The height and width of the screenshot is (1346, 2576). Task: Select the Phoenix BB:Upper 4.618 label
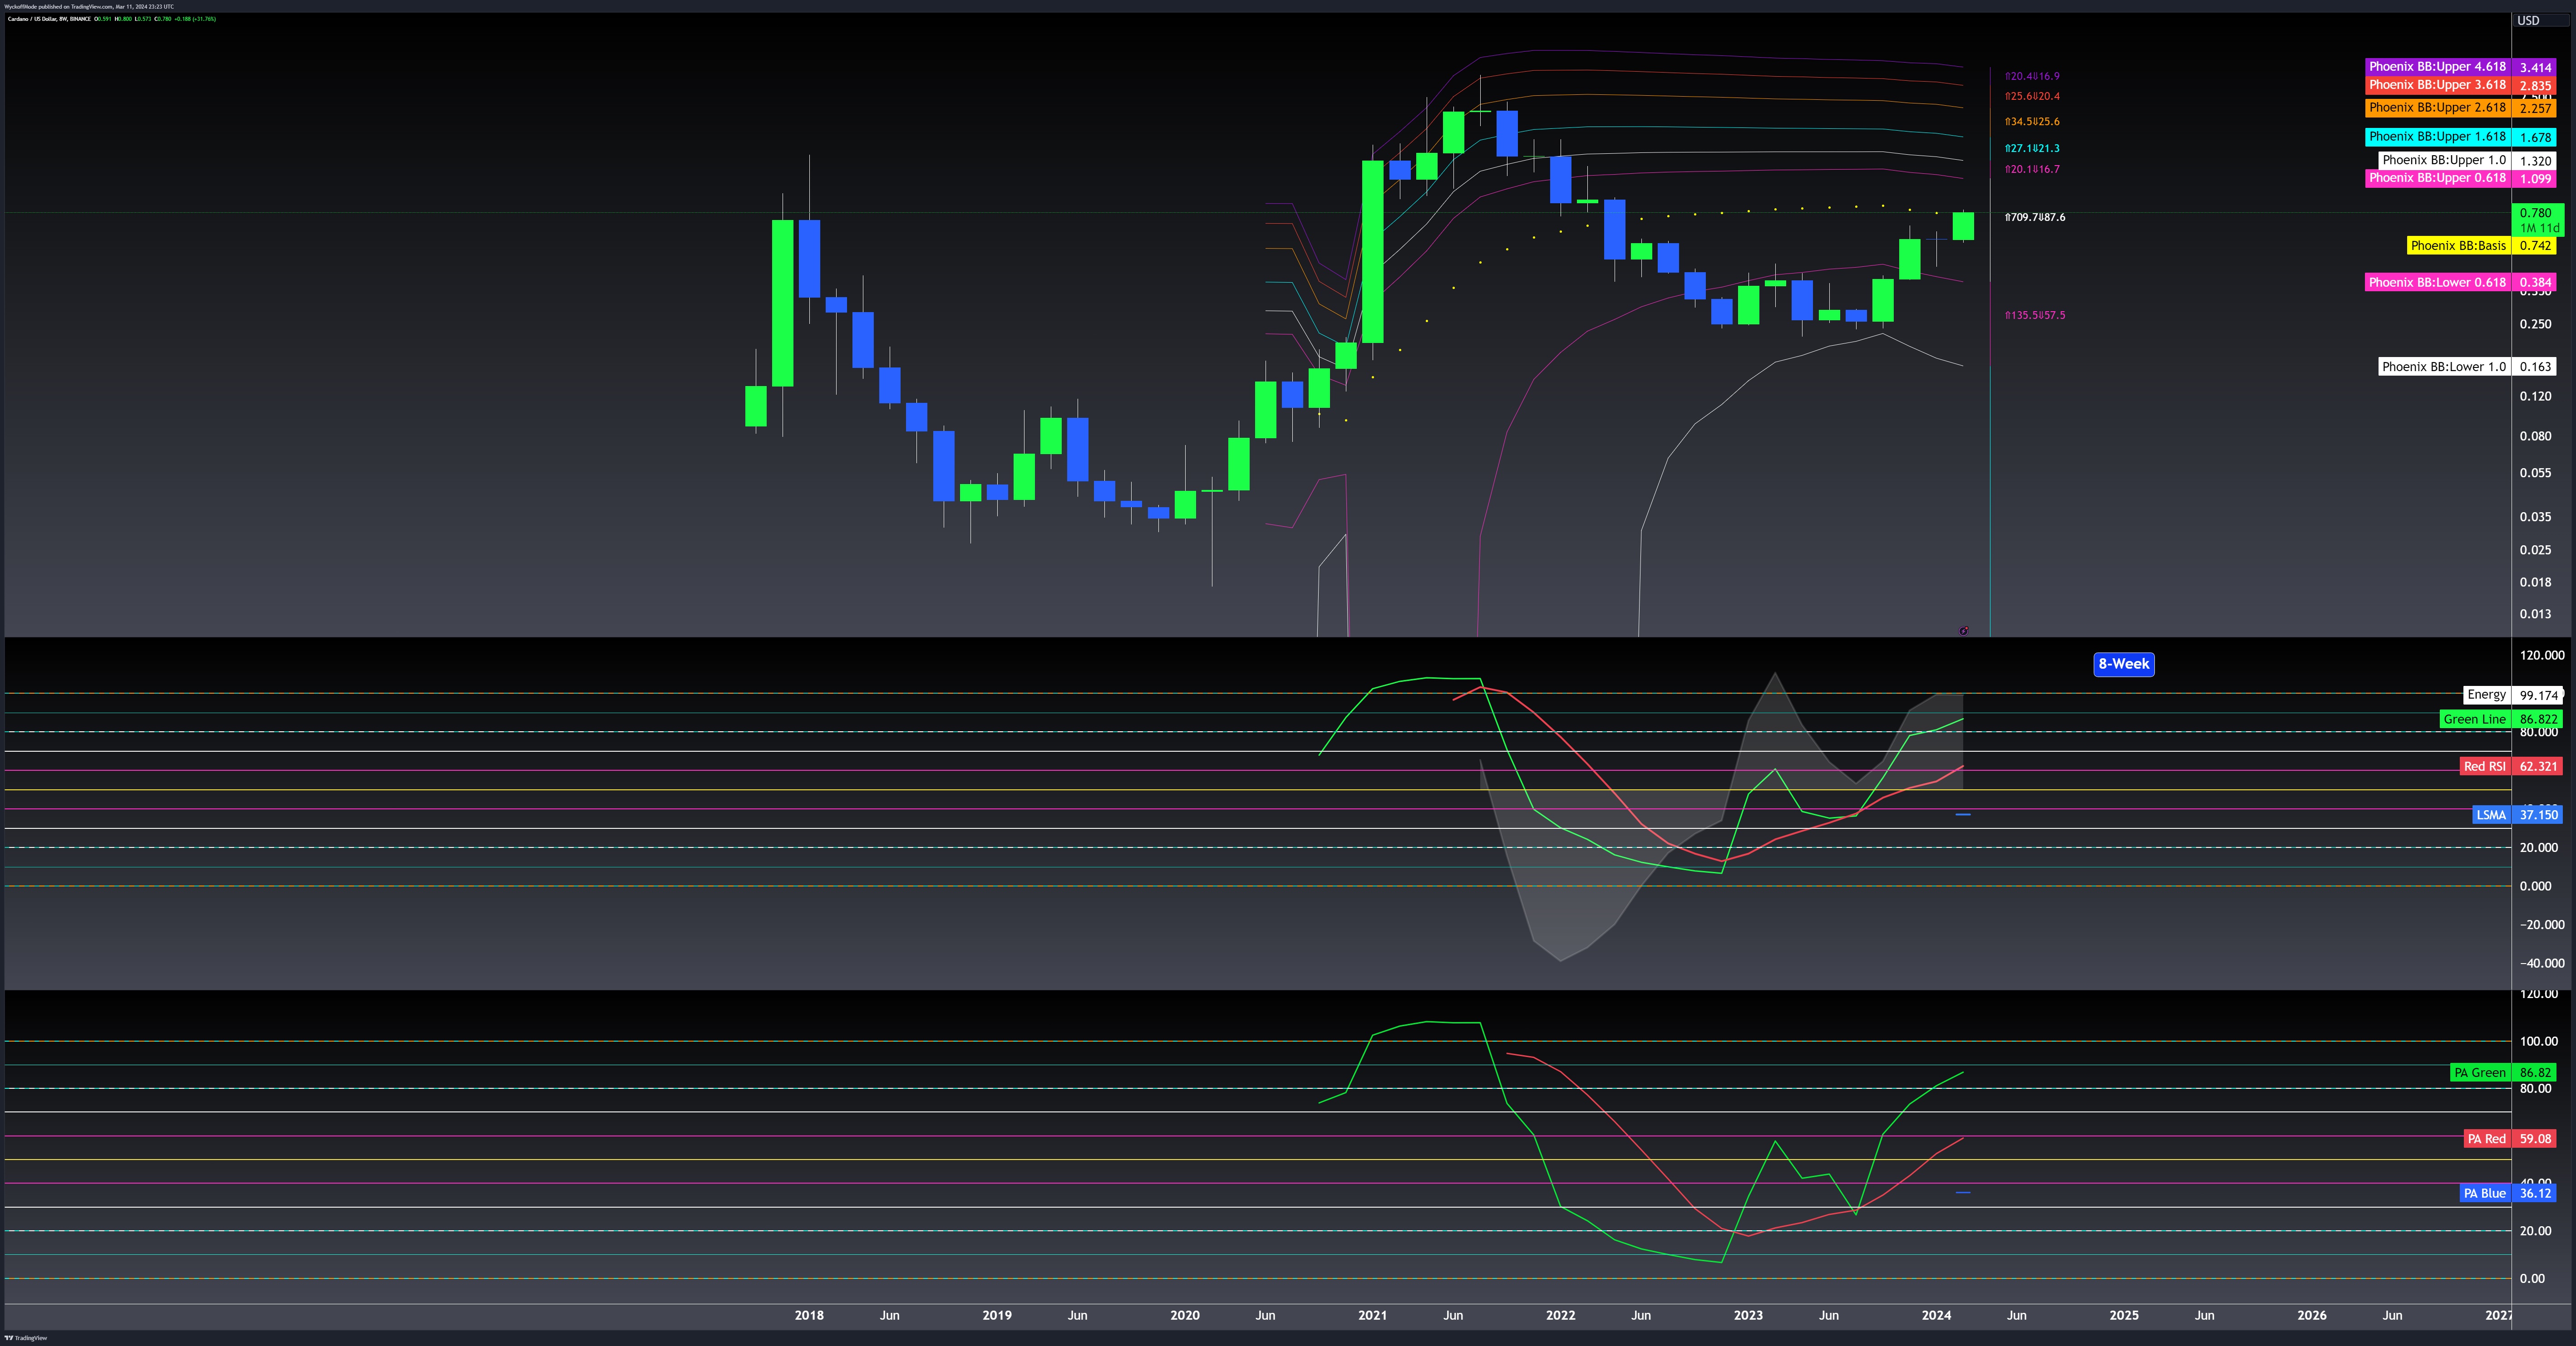click(2437, 67)
